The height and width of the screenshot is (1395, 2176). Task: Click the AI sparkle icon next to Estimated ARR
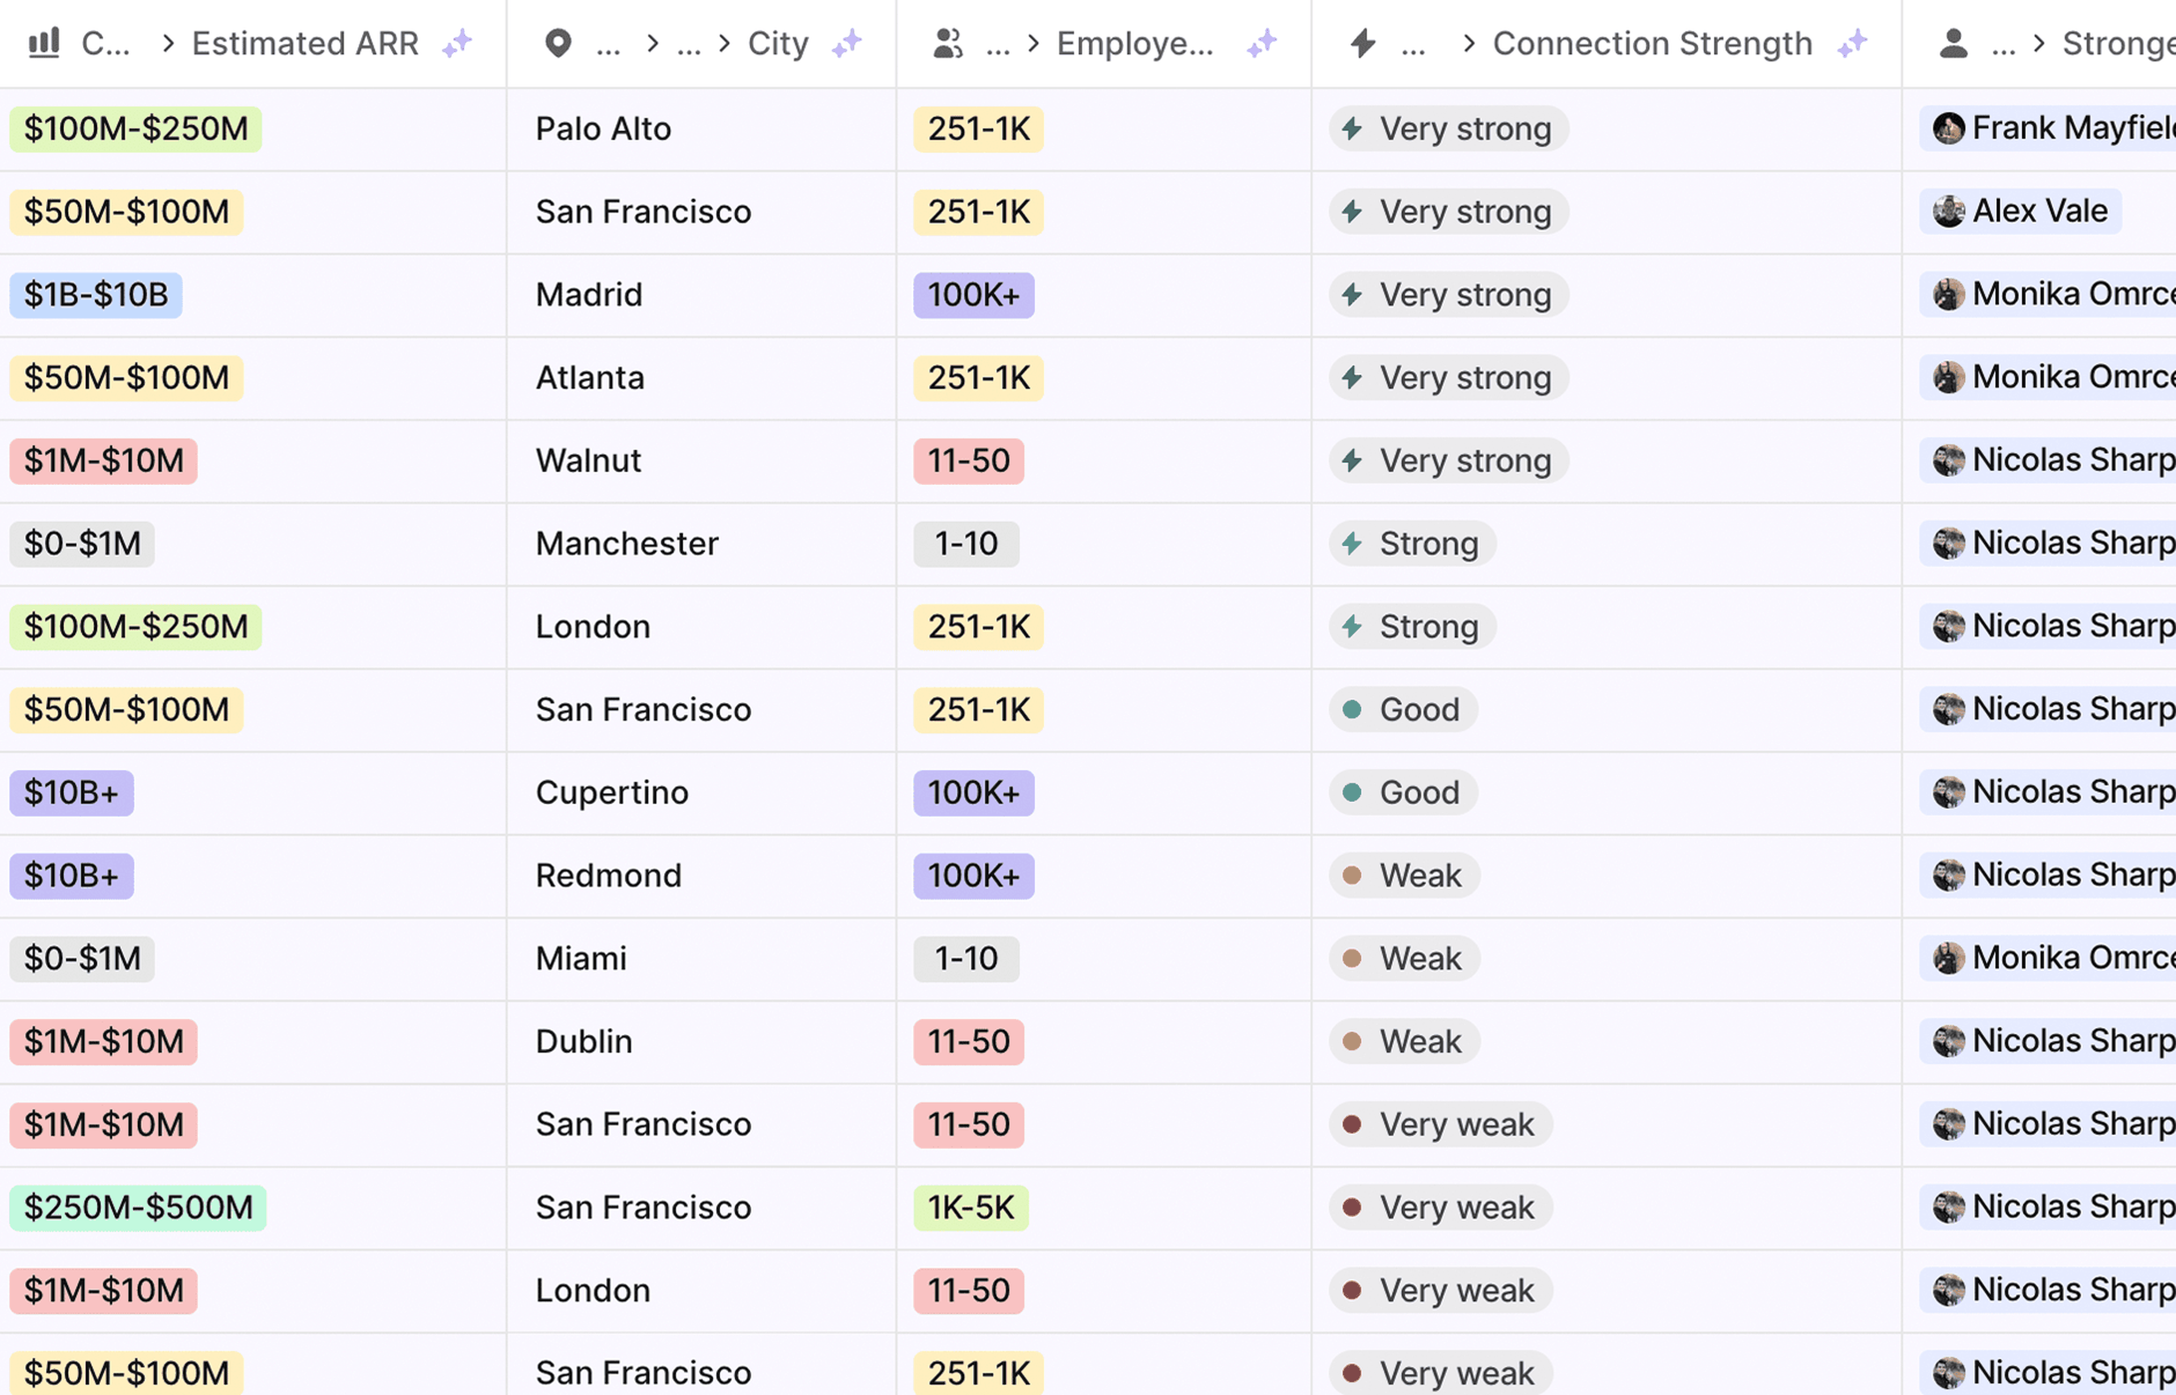(x=458, y=42)
